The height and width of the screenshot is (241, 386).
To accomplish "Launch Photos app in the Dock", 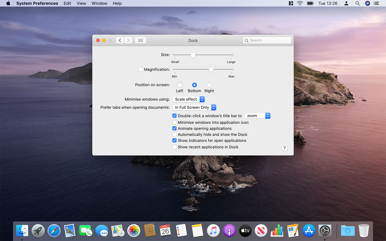I will click(x=134, y=230).
